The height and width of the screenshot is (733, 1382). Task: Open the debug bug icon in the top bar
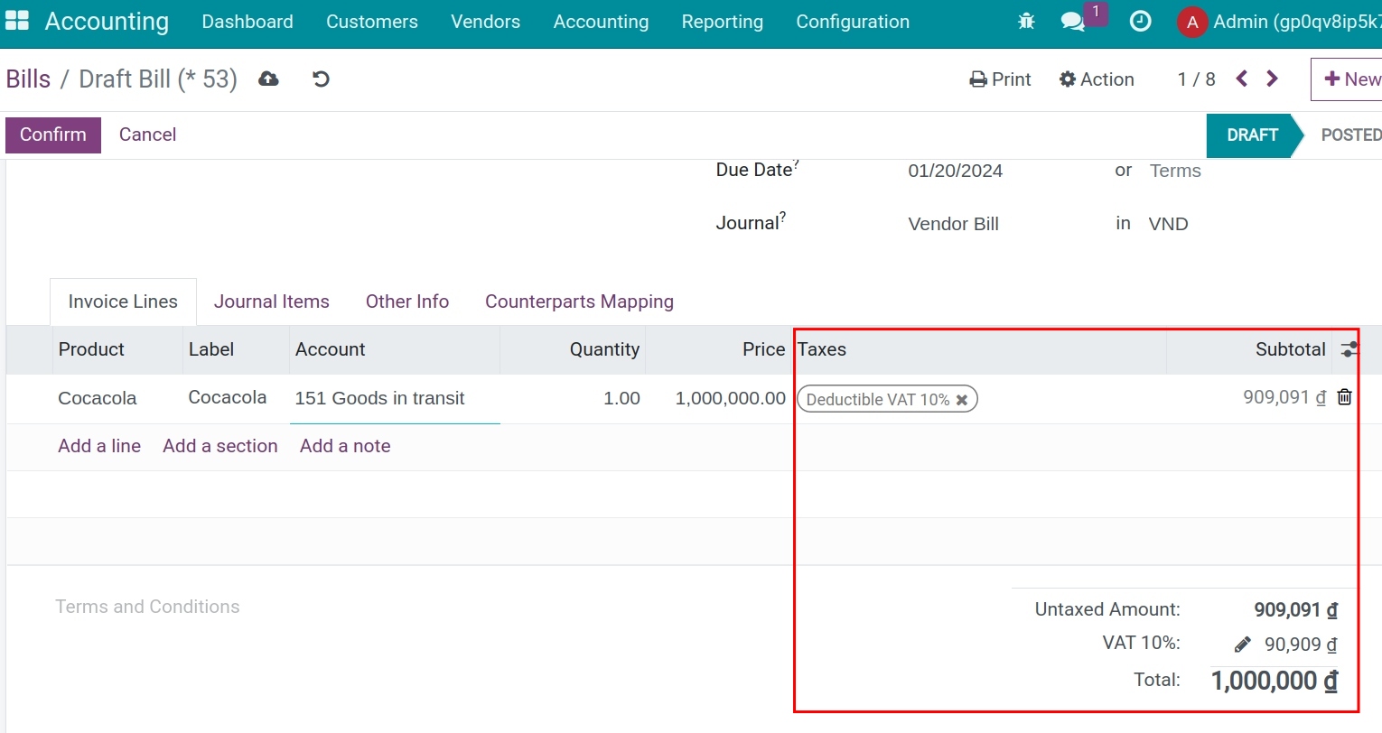coord(1026,20)
